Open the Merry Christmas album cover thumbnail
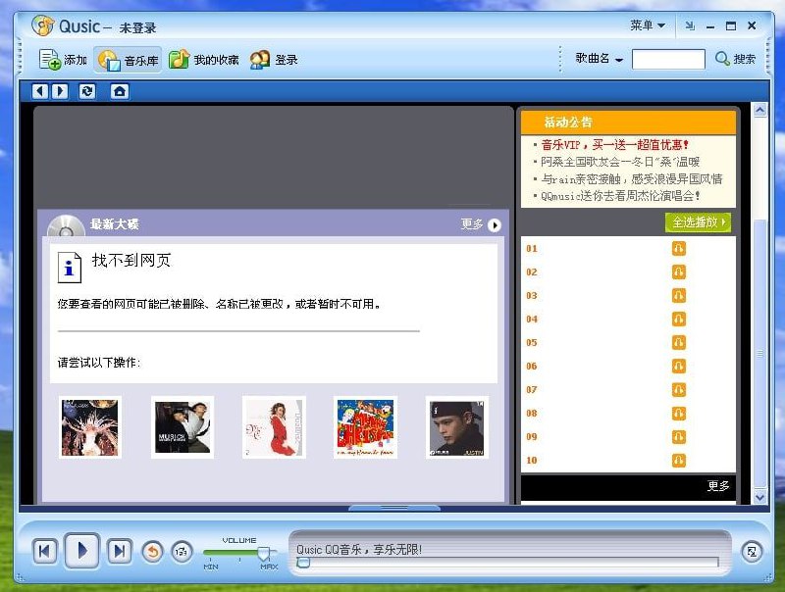 (x=365, y=427)
